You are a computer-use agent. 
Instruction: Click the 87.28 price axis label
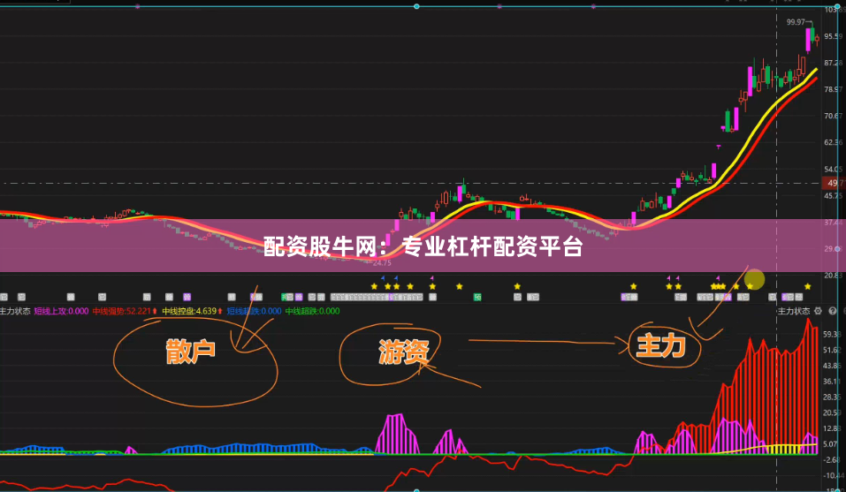834,63
